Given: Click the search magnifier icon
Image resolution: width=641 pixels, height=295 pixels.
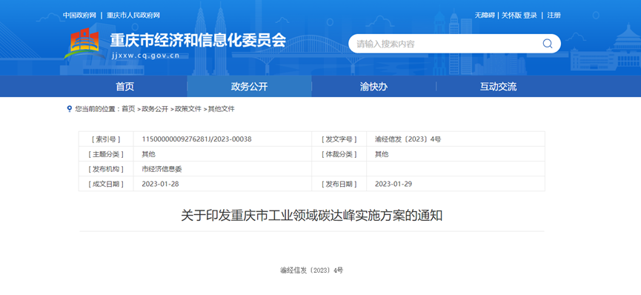Looking at the screenshot, I should pos(548,44).
